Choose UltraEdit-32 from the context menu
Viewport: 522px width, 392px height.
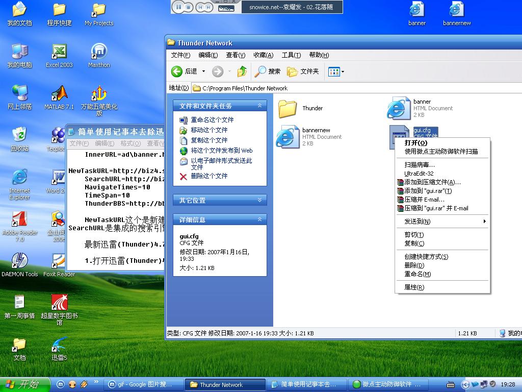[419, 174]
